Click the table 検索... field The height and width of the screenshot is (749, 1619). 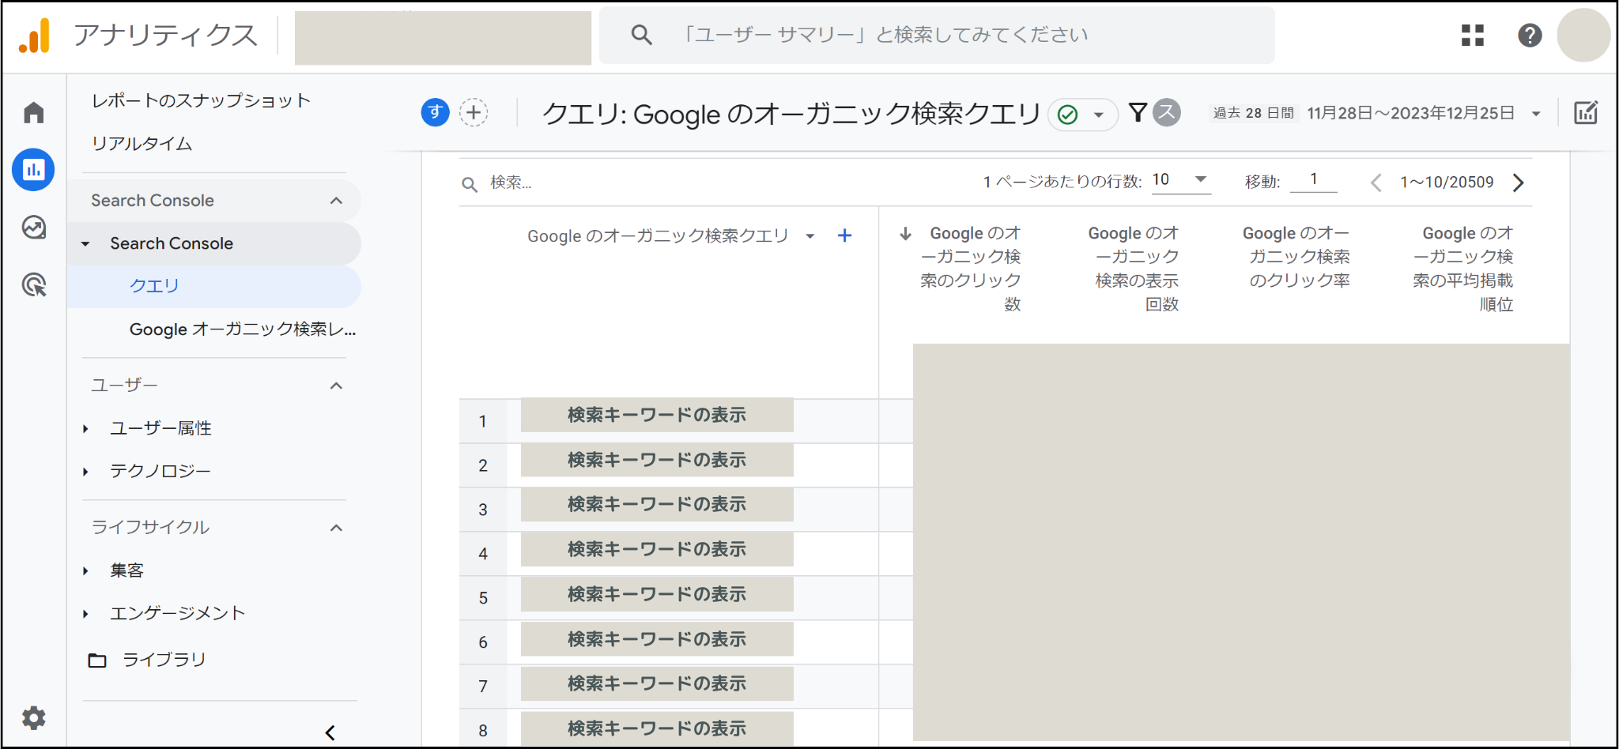click(511, 183)
